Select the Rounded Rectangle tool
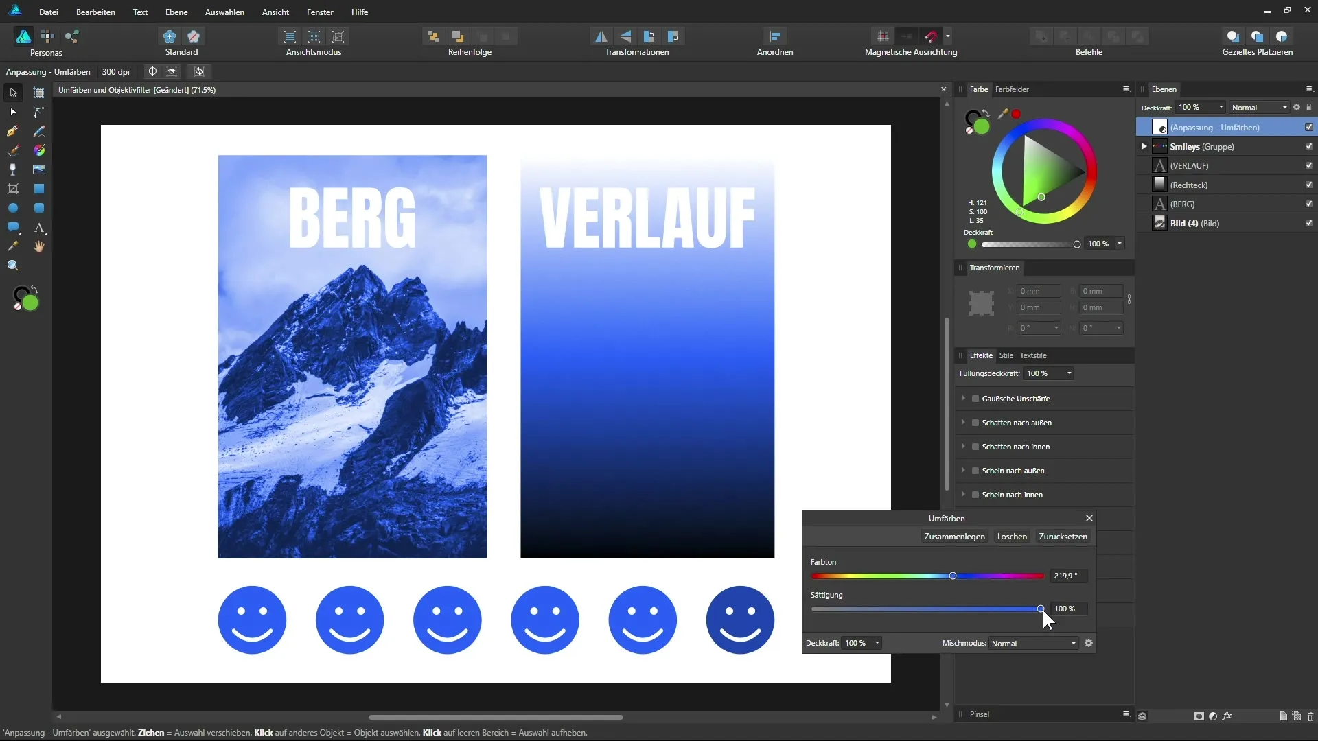Image resolution: width=1318 pixels, height=741 pixels. pos(39,208)
